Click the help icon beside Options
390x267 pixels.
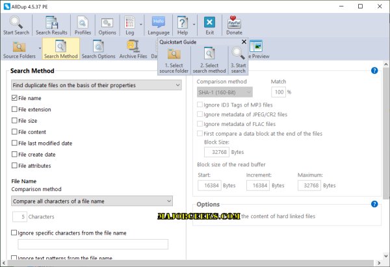[x=374, y=204]
